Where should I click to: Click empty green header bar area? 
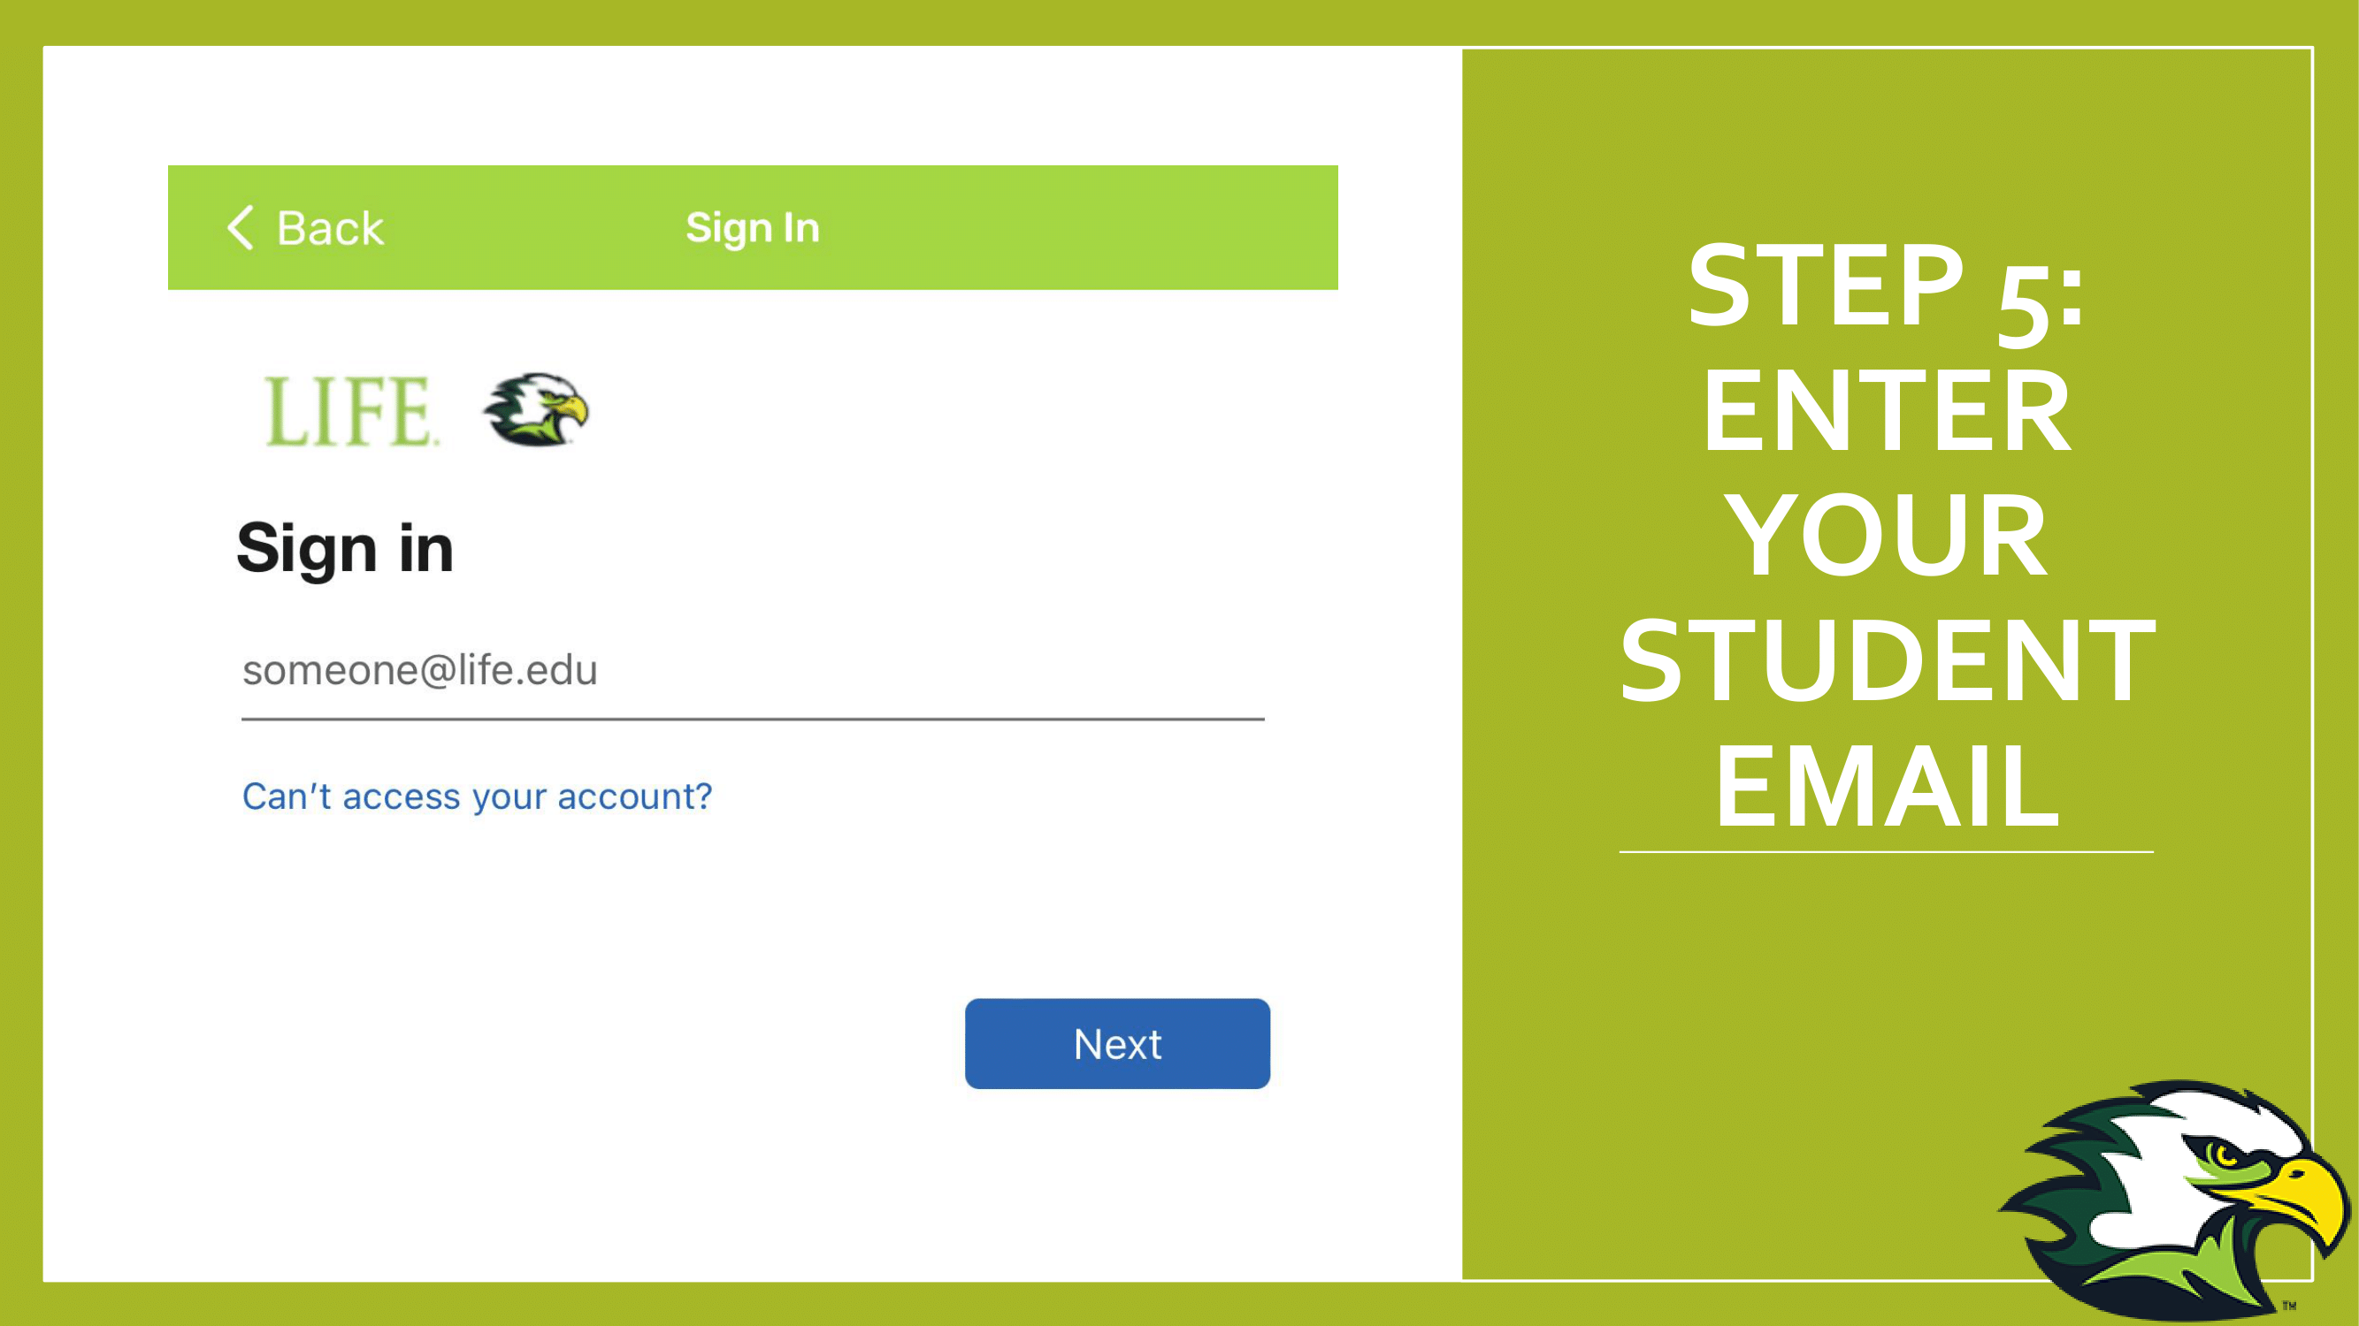tap(1081, 227)
